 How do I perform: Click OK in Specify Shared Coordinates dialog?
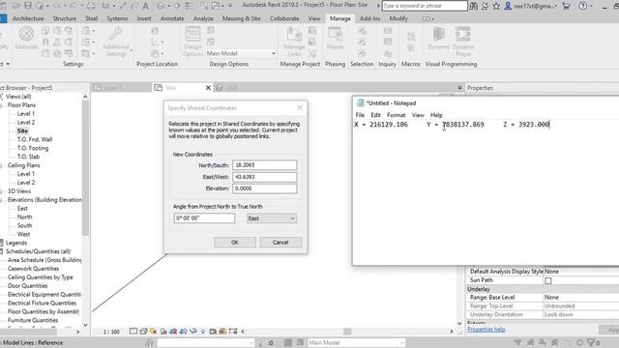235,243
